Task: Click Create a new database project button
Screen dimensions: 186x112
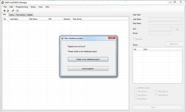Action: tap(88, 59)
